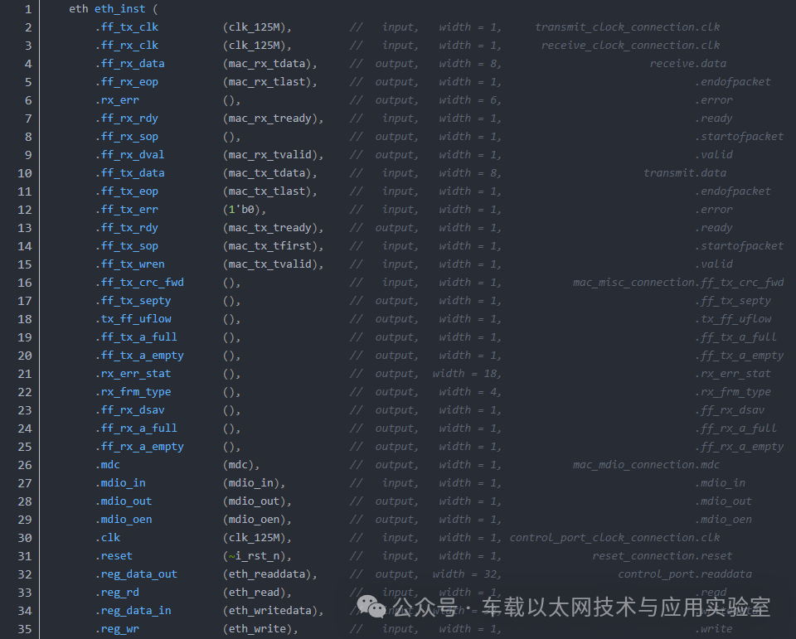Click the .ff_tx_crc_fwd port name
796x639 pixels.
tap(139, 283)
